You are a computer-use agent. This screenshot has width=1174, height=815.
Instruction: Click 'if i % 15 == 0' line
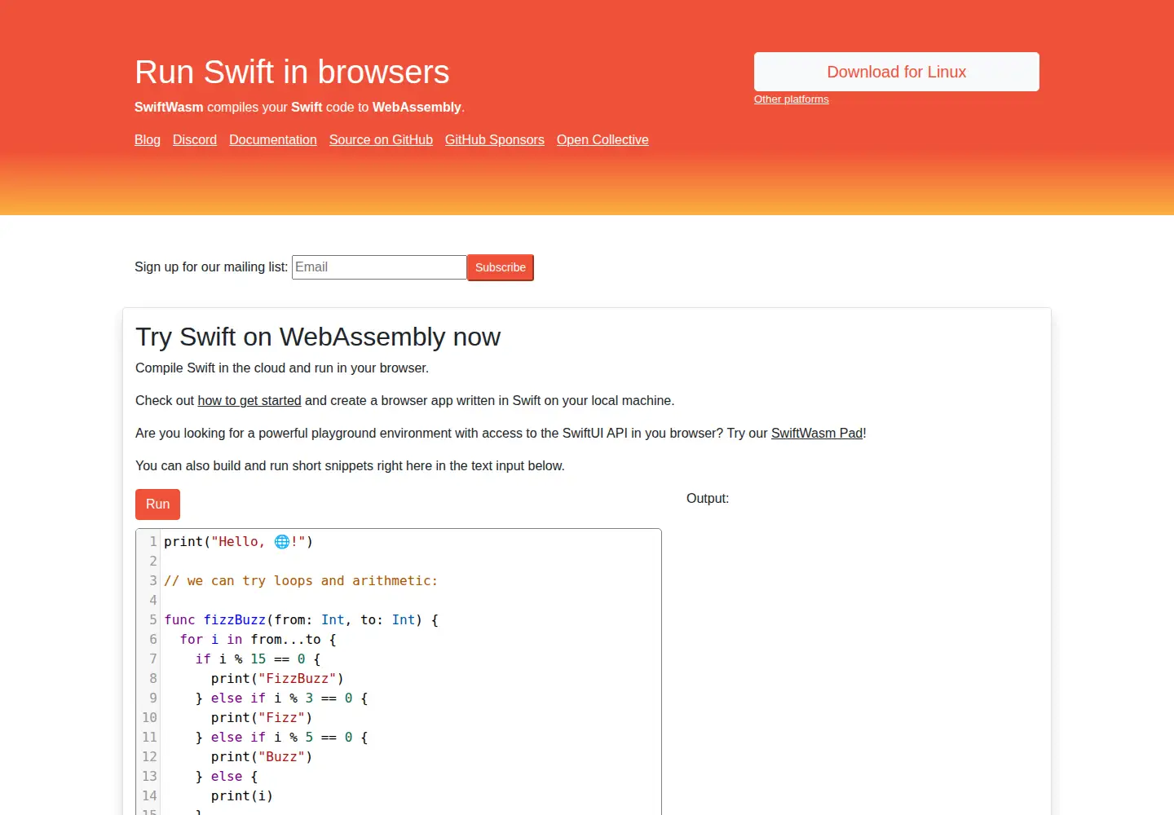pos(258,659)
